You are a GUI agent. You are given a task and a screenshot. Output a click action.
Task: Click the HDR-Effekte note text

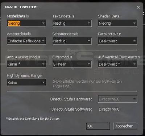(87, 84)
